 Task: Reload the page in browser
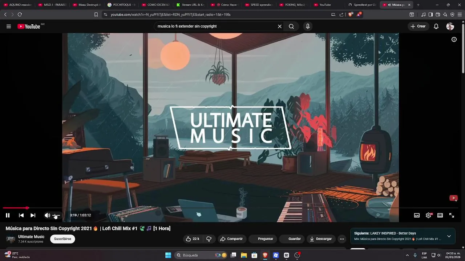click(20, 14)
